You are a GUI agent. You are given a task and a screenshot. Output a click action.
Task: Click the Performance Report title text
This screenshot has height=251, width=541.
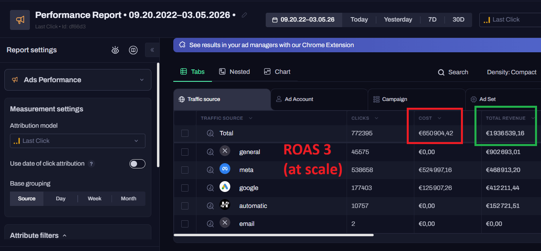pos(135,15)
